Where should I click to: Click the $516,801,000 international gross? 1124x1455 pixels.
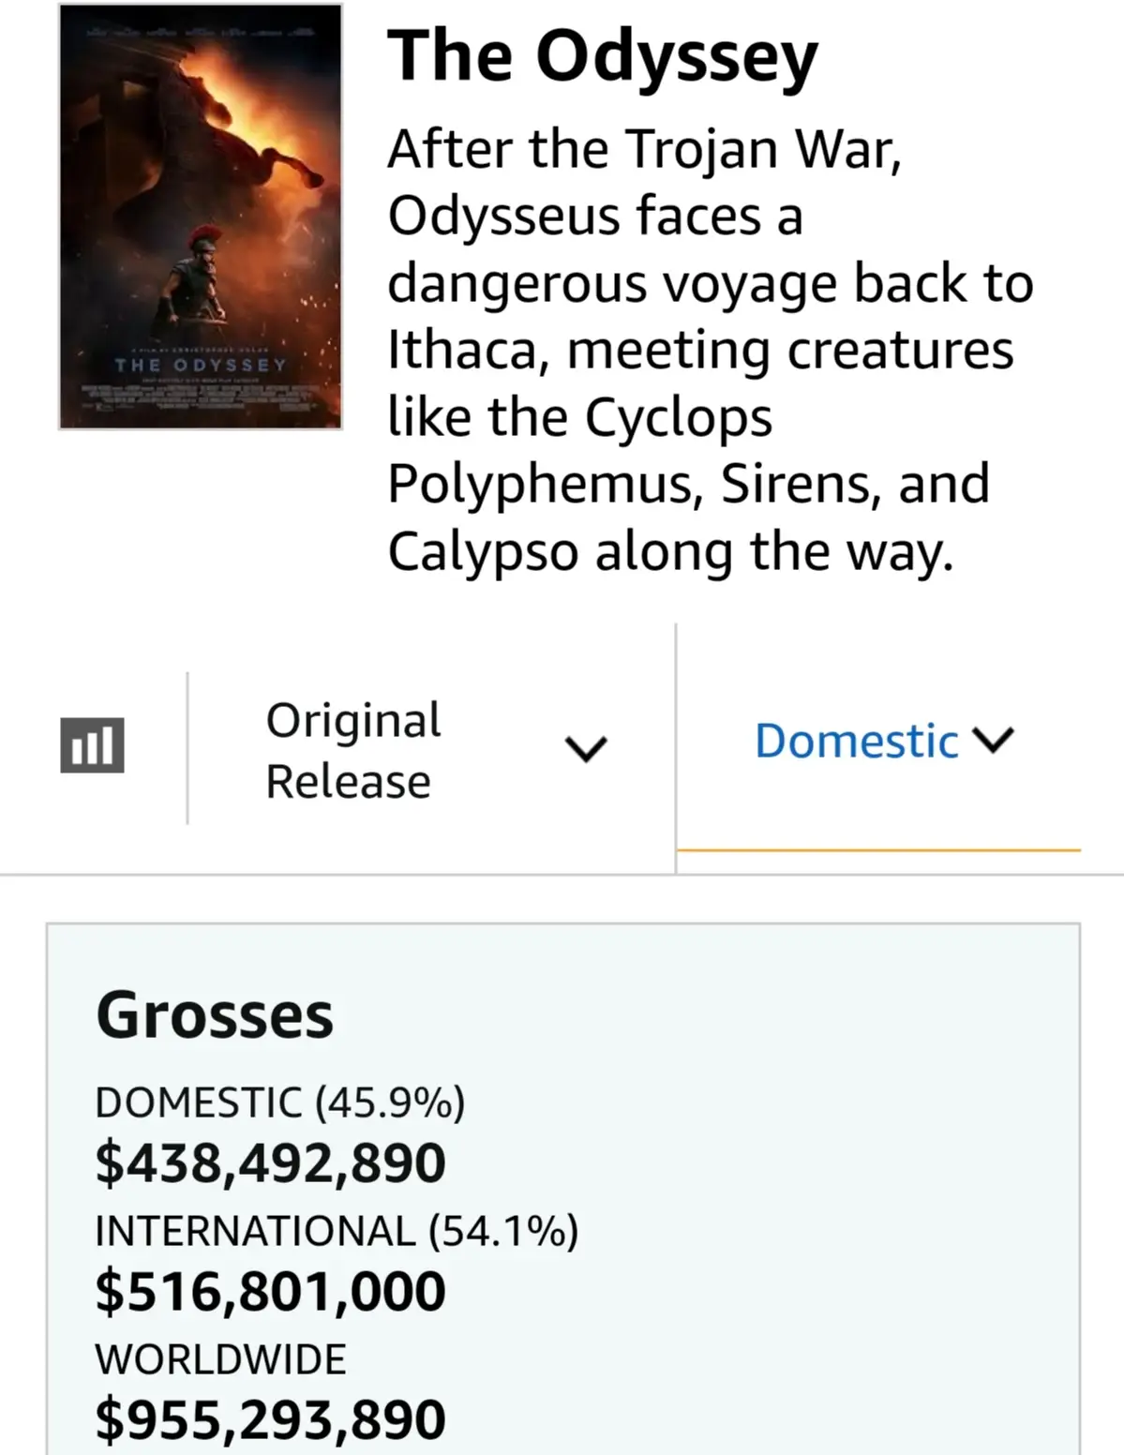tap(270, 1291)
